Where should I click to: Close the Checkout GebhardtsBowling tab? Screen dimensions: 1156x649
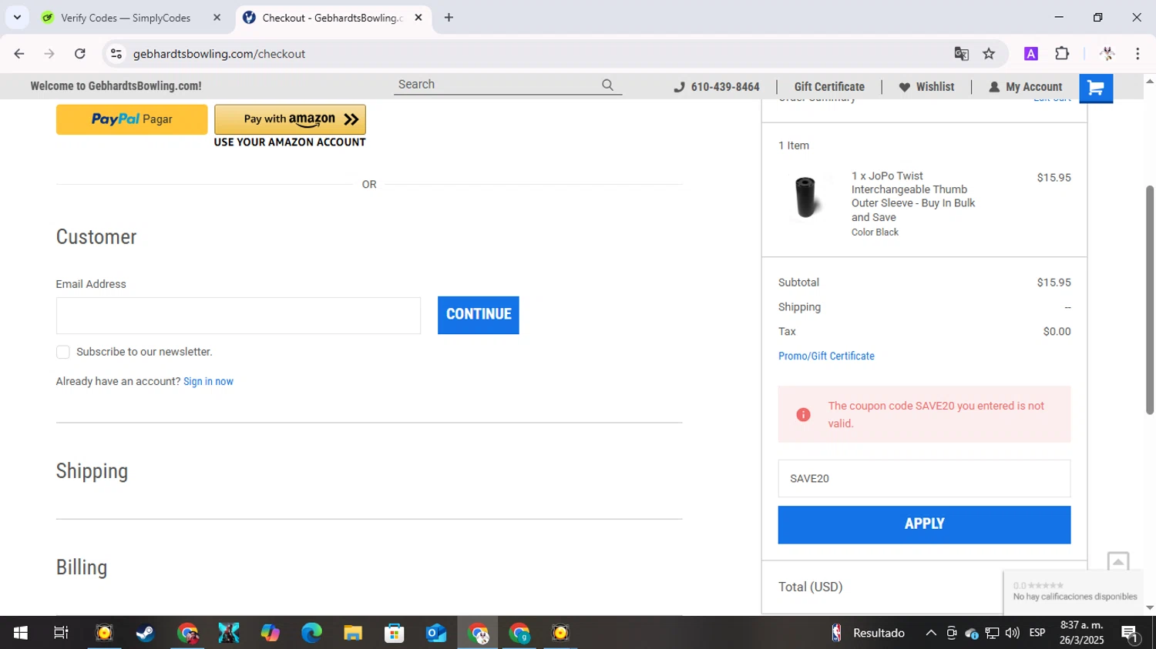418,18
